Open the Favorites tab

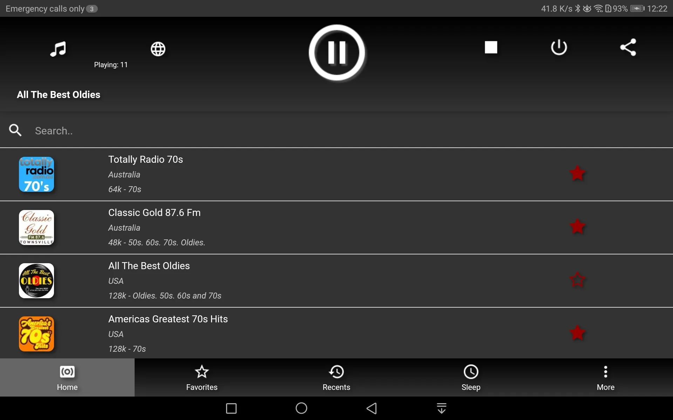(202, 377)
